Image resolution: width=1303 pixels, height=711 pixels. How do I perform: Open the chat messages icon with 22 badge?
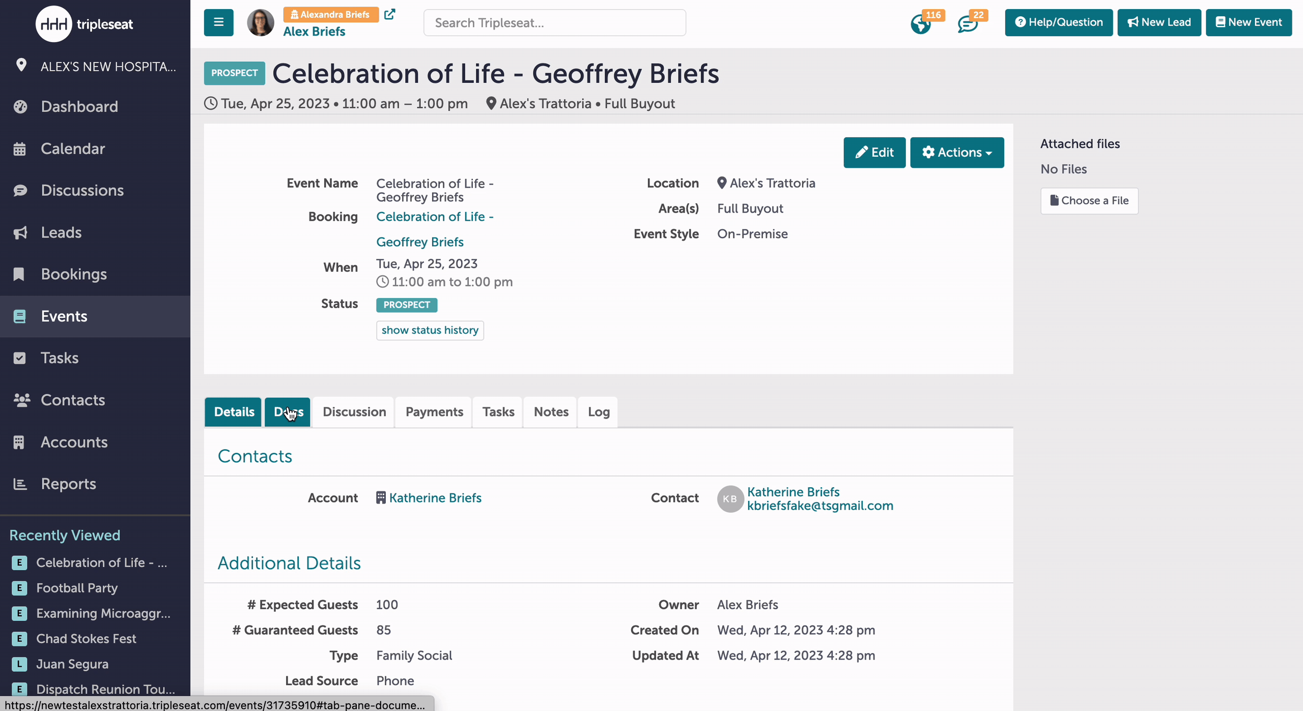(x=968, y=23)
